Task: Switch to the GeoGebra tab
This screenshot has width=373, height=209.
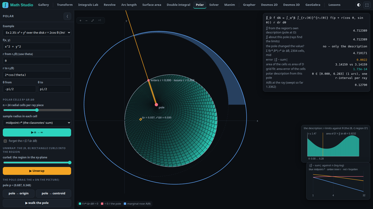Action: coord(313,5)
